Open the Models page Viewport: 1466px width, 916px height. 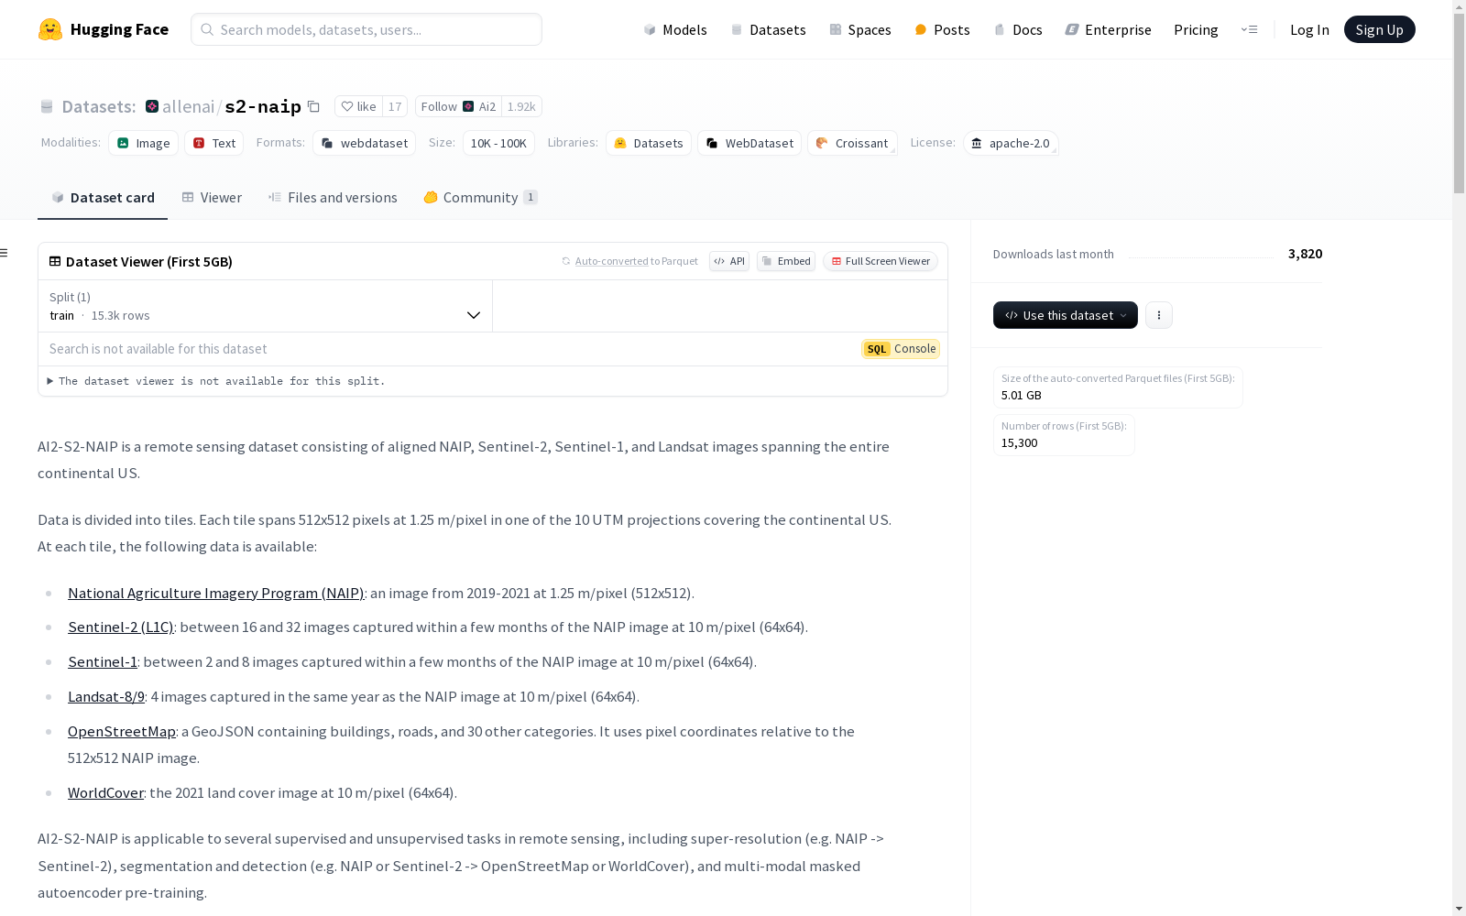pyautogui.click(x=675, y=29)
